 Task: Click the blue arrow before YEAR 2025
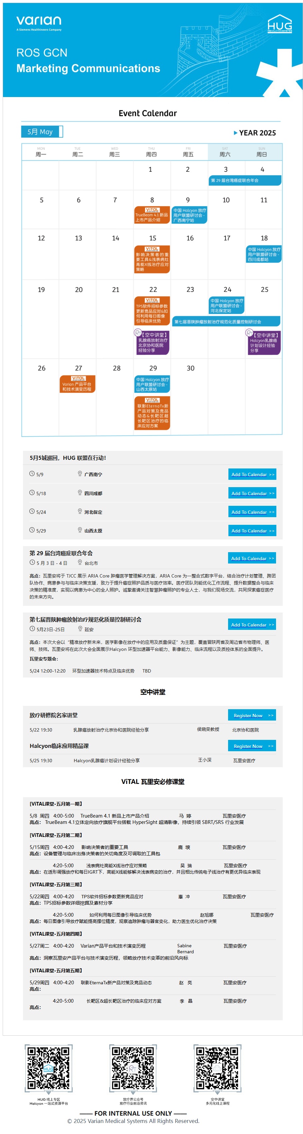click(x=235, y=133)
